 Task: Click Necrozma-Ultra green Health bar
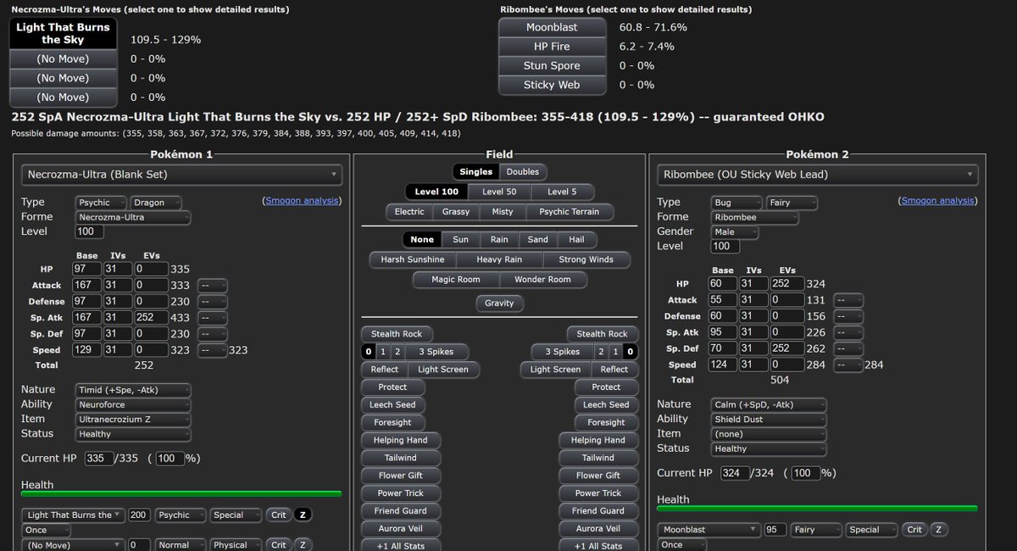pos(181,493)
